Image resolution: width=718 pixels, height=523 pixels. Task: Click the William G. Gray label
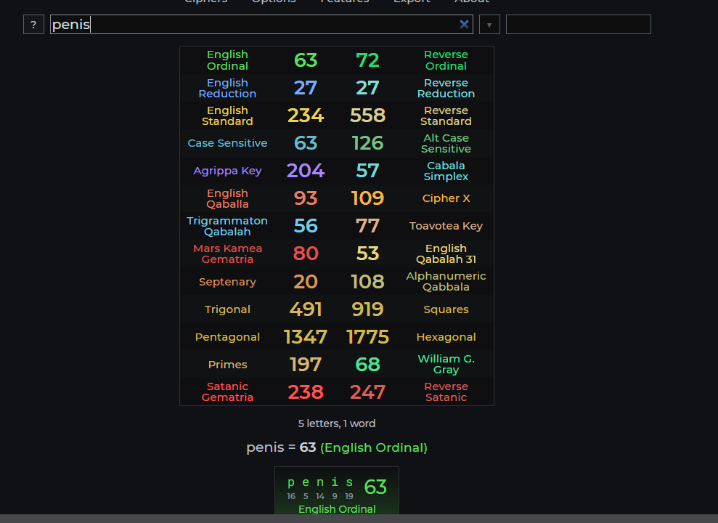[446, 364]
